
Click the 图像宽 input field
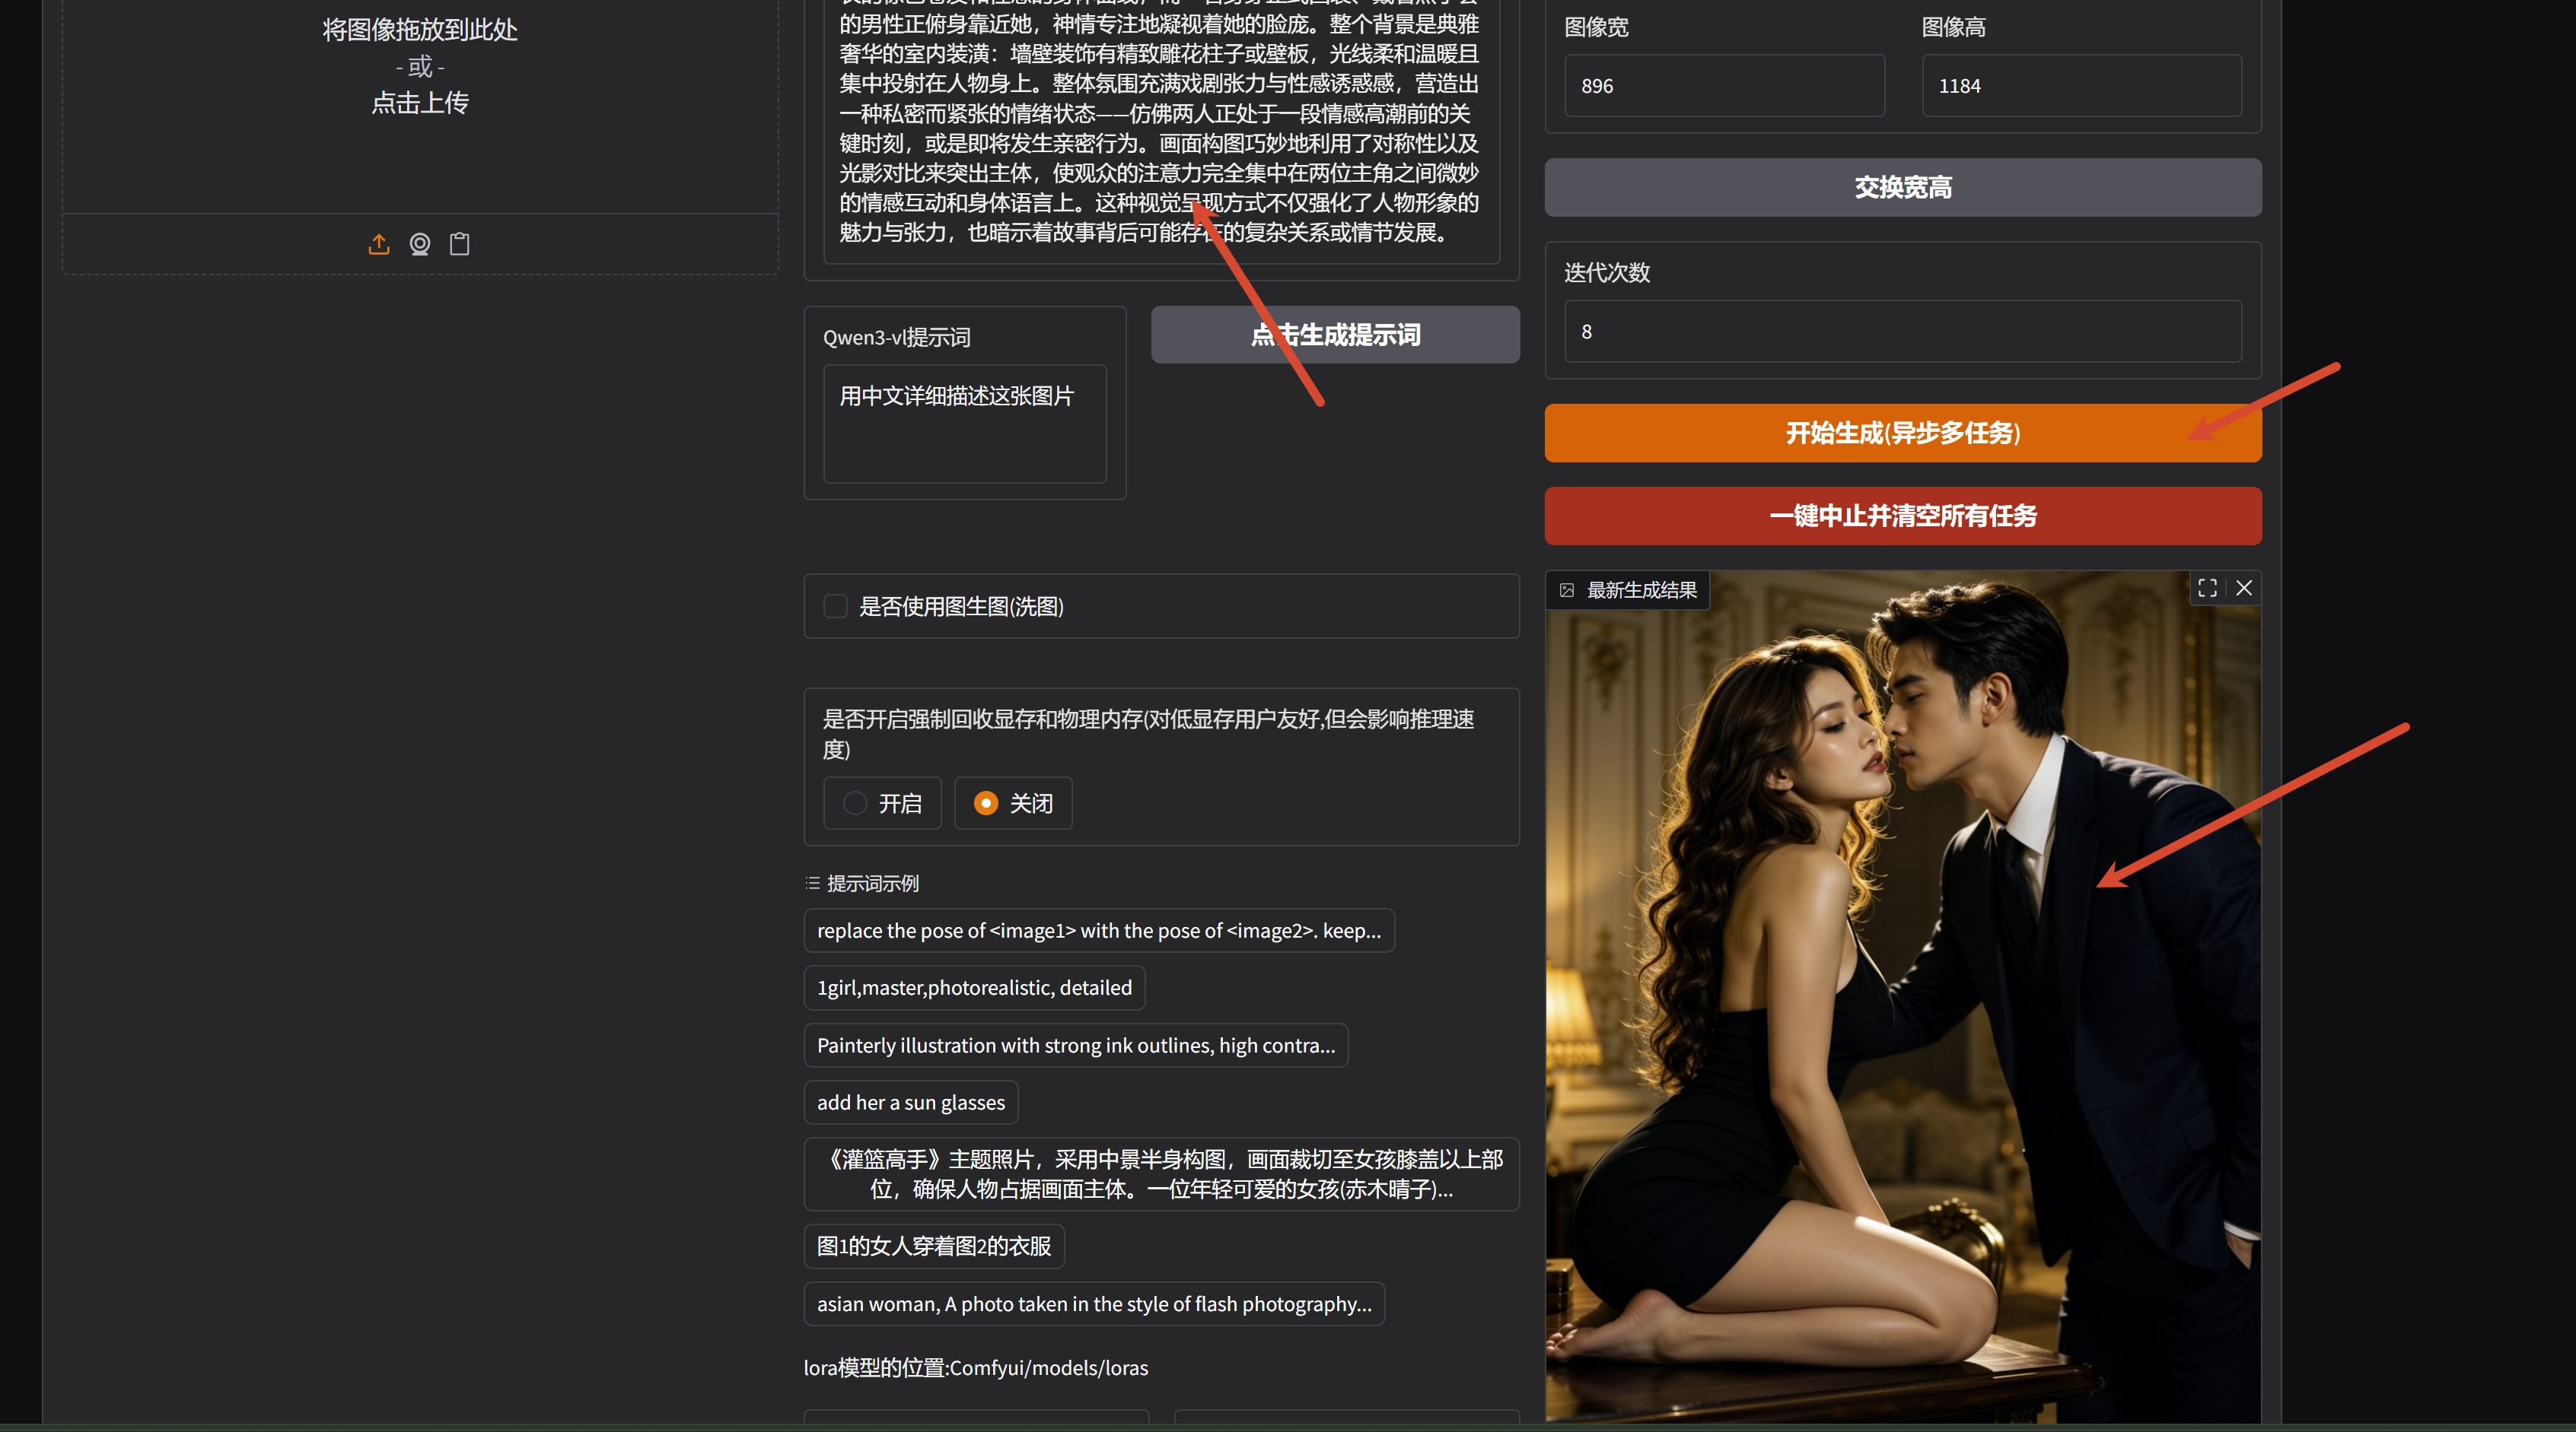1724,86
